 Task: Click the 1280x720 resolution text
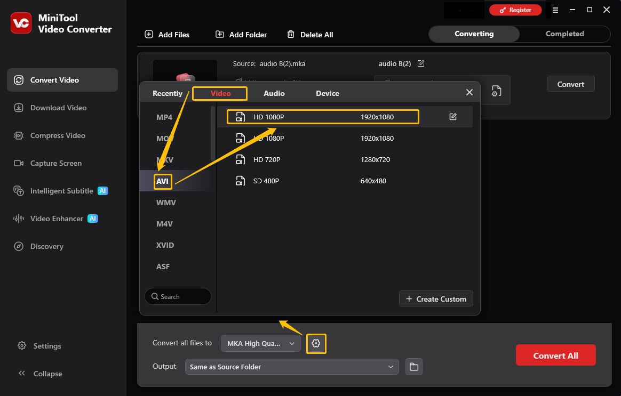(x=375, y=159)
